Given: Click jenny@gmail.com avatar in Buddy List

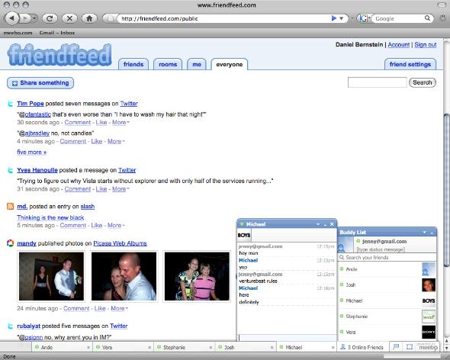Looking at the screenshot, I should [346, 245].
